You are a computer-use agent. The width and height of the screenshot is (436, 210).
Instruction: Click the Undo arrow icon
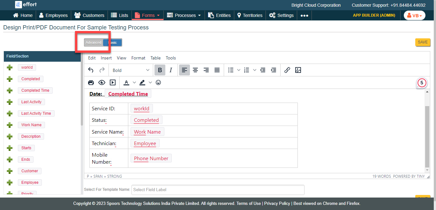pos(91,70)
